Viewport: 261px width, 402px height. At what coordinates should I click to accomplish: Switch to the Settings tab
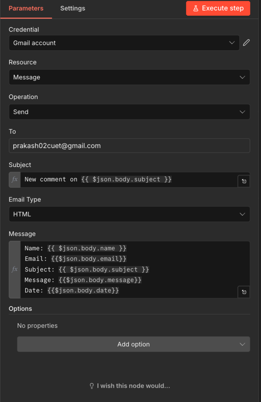(72, 8)
